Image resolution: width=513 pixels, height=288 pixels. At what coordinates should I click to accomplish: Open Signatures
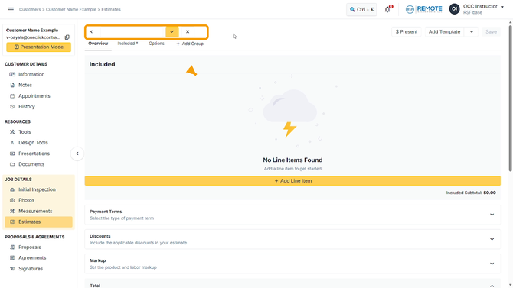tap(31, 269)
